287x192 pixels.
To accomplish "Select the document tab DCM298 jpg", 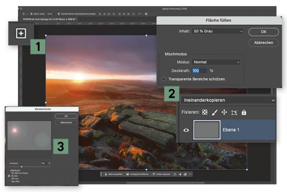I will click(50, 19).
